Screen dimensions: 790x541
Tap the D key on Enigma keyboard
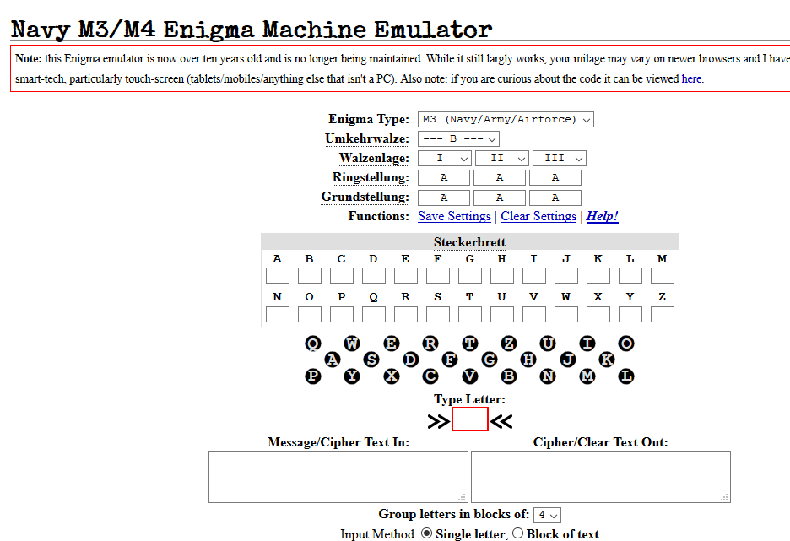[411, 360]
